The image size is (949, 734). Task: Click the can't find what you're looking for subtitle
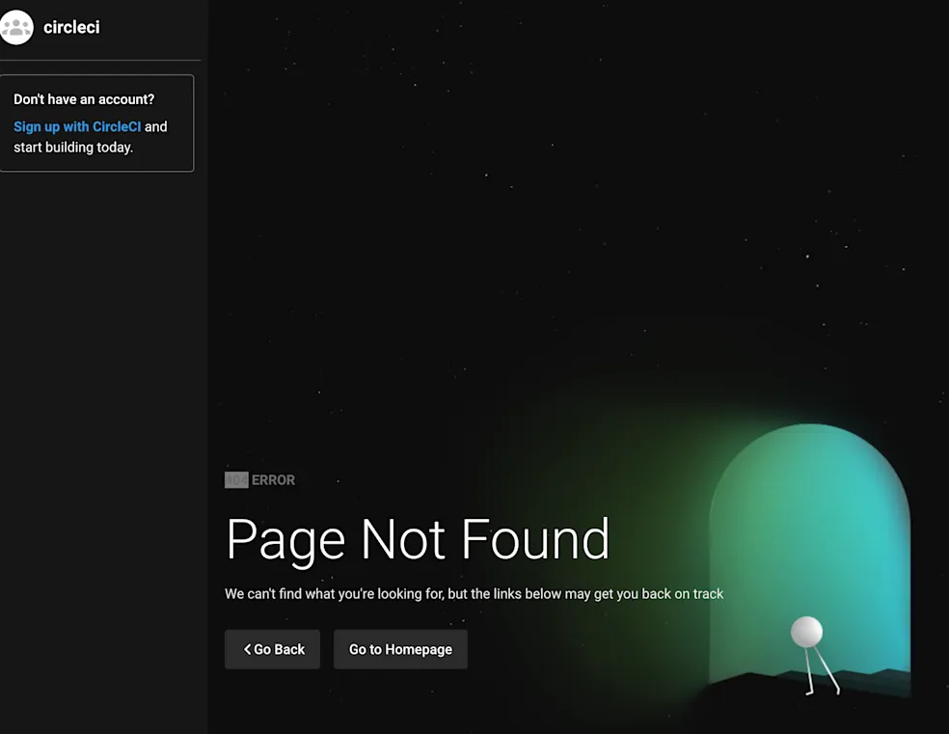pos(474,594)
